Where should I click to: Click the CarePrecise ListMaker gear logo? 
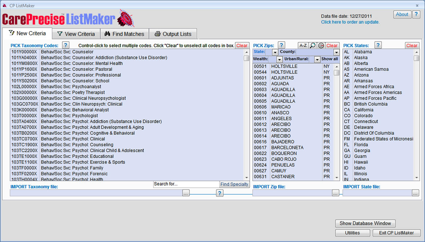point(125,19)
